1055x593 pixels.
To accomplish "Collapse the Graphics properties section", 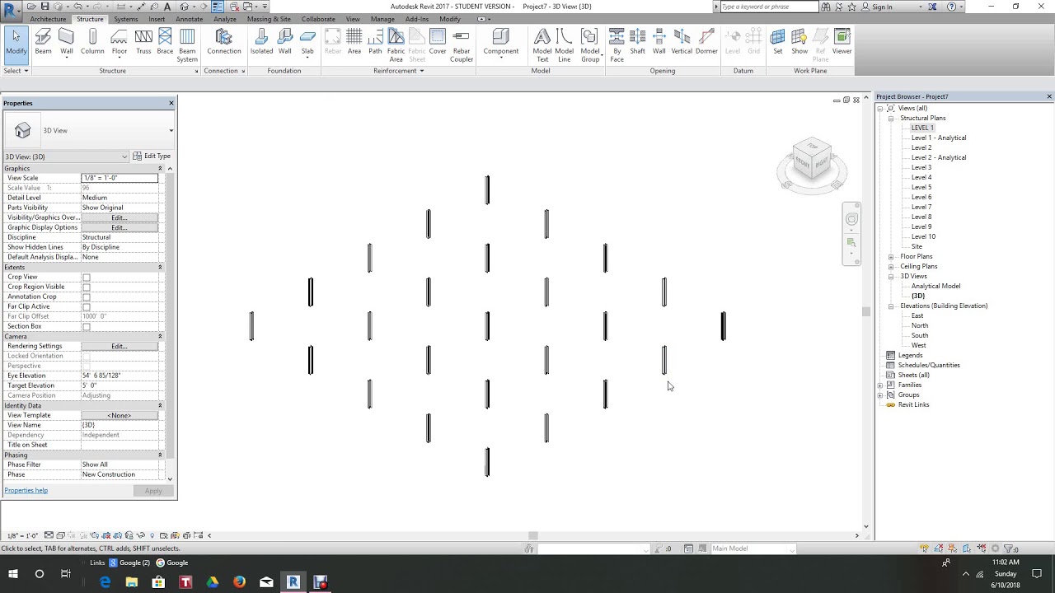I will pyautogui.click(x=160, y=169).
